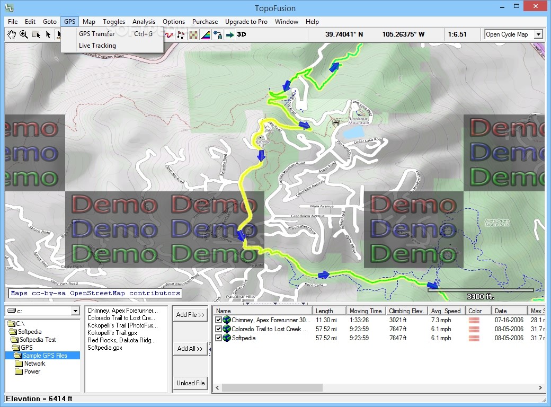Click the Unload File button

click(190, 383)
